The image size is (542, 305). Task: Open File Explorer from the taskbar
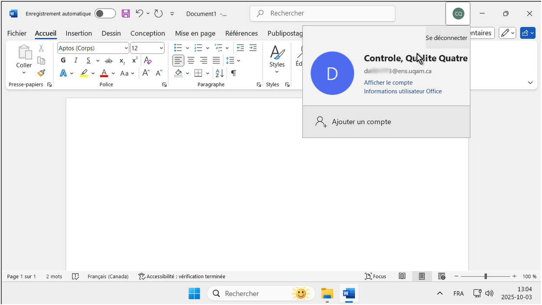[x=327, y=294]
